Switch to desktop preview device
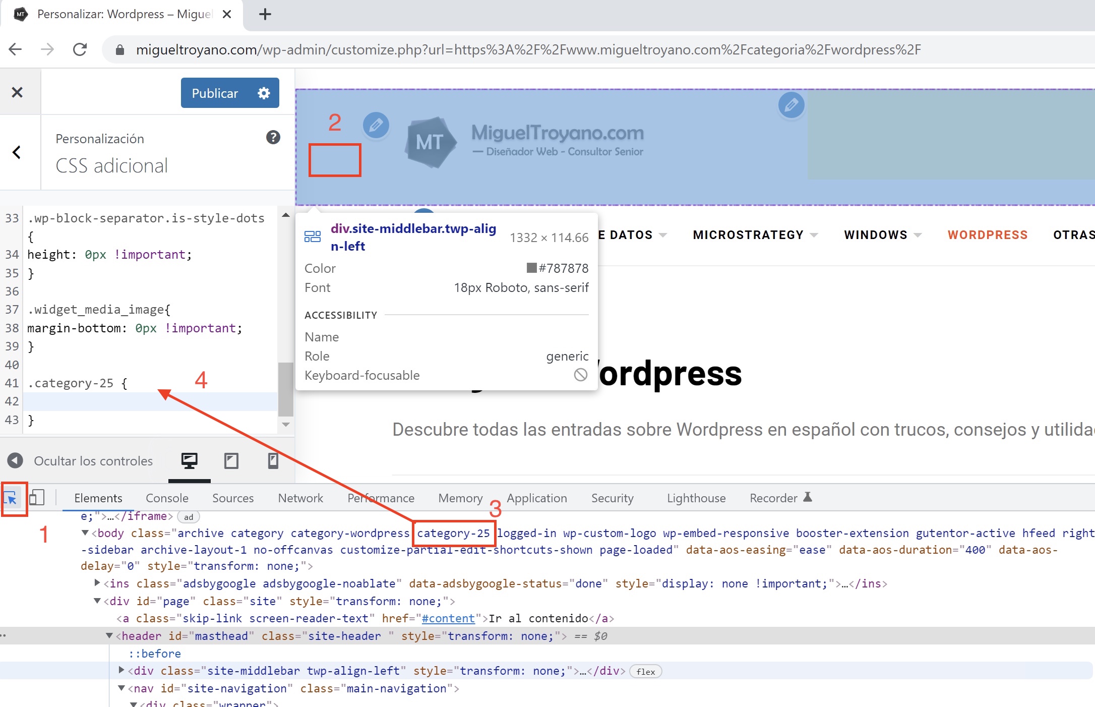This screenshot has width=1095, height=707. click(190, 461)
